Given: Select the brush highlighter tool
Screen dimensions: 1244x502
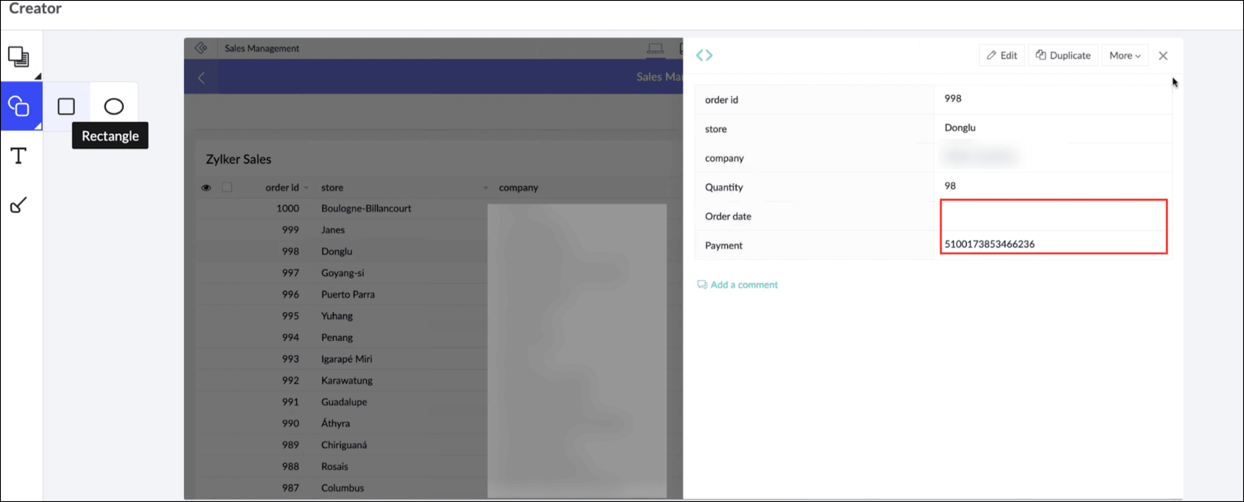Looking at the screenshot, I should 18,205.
